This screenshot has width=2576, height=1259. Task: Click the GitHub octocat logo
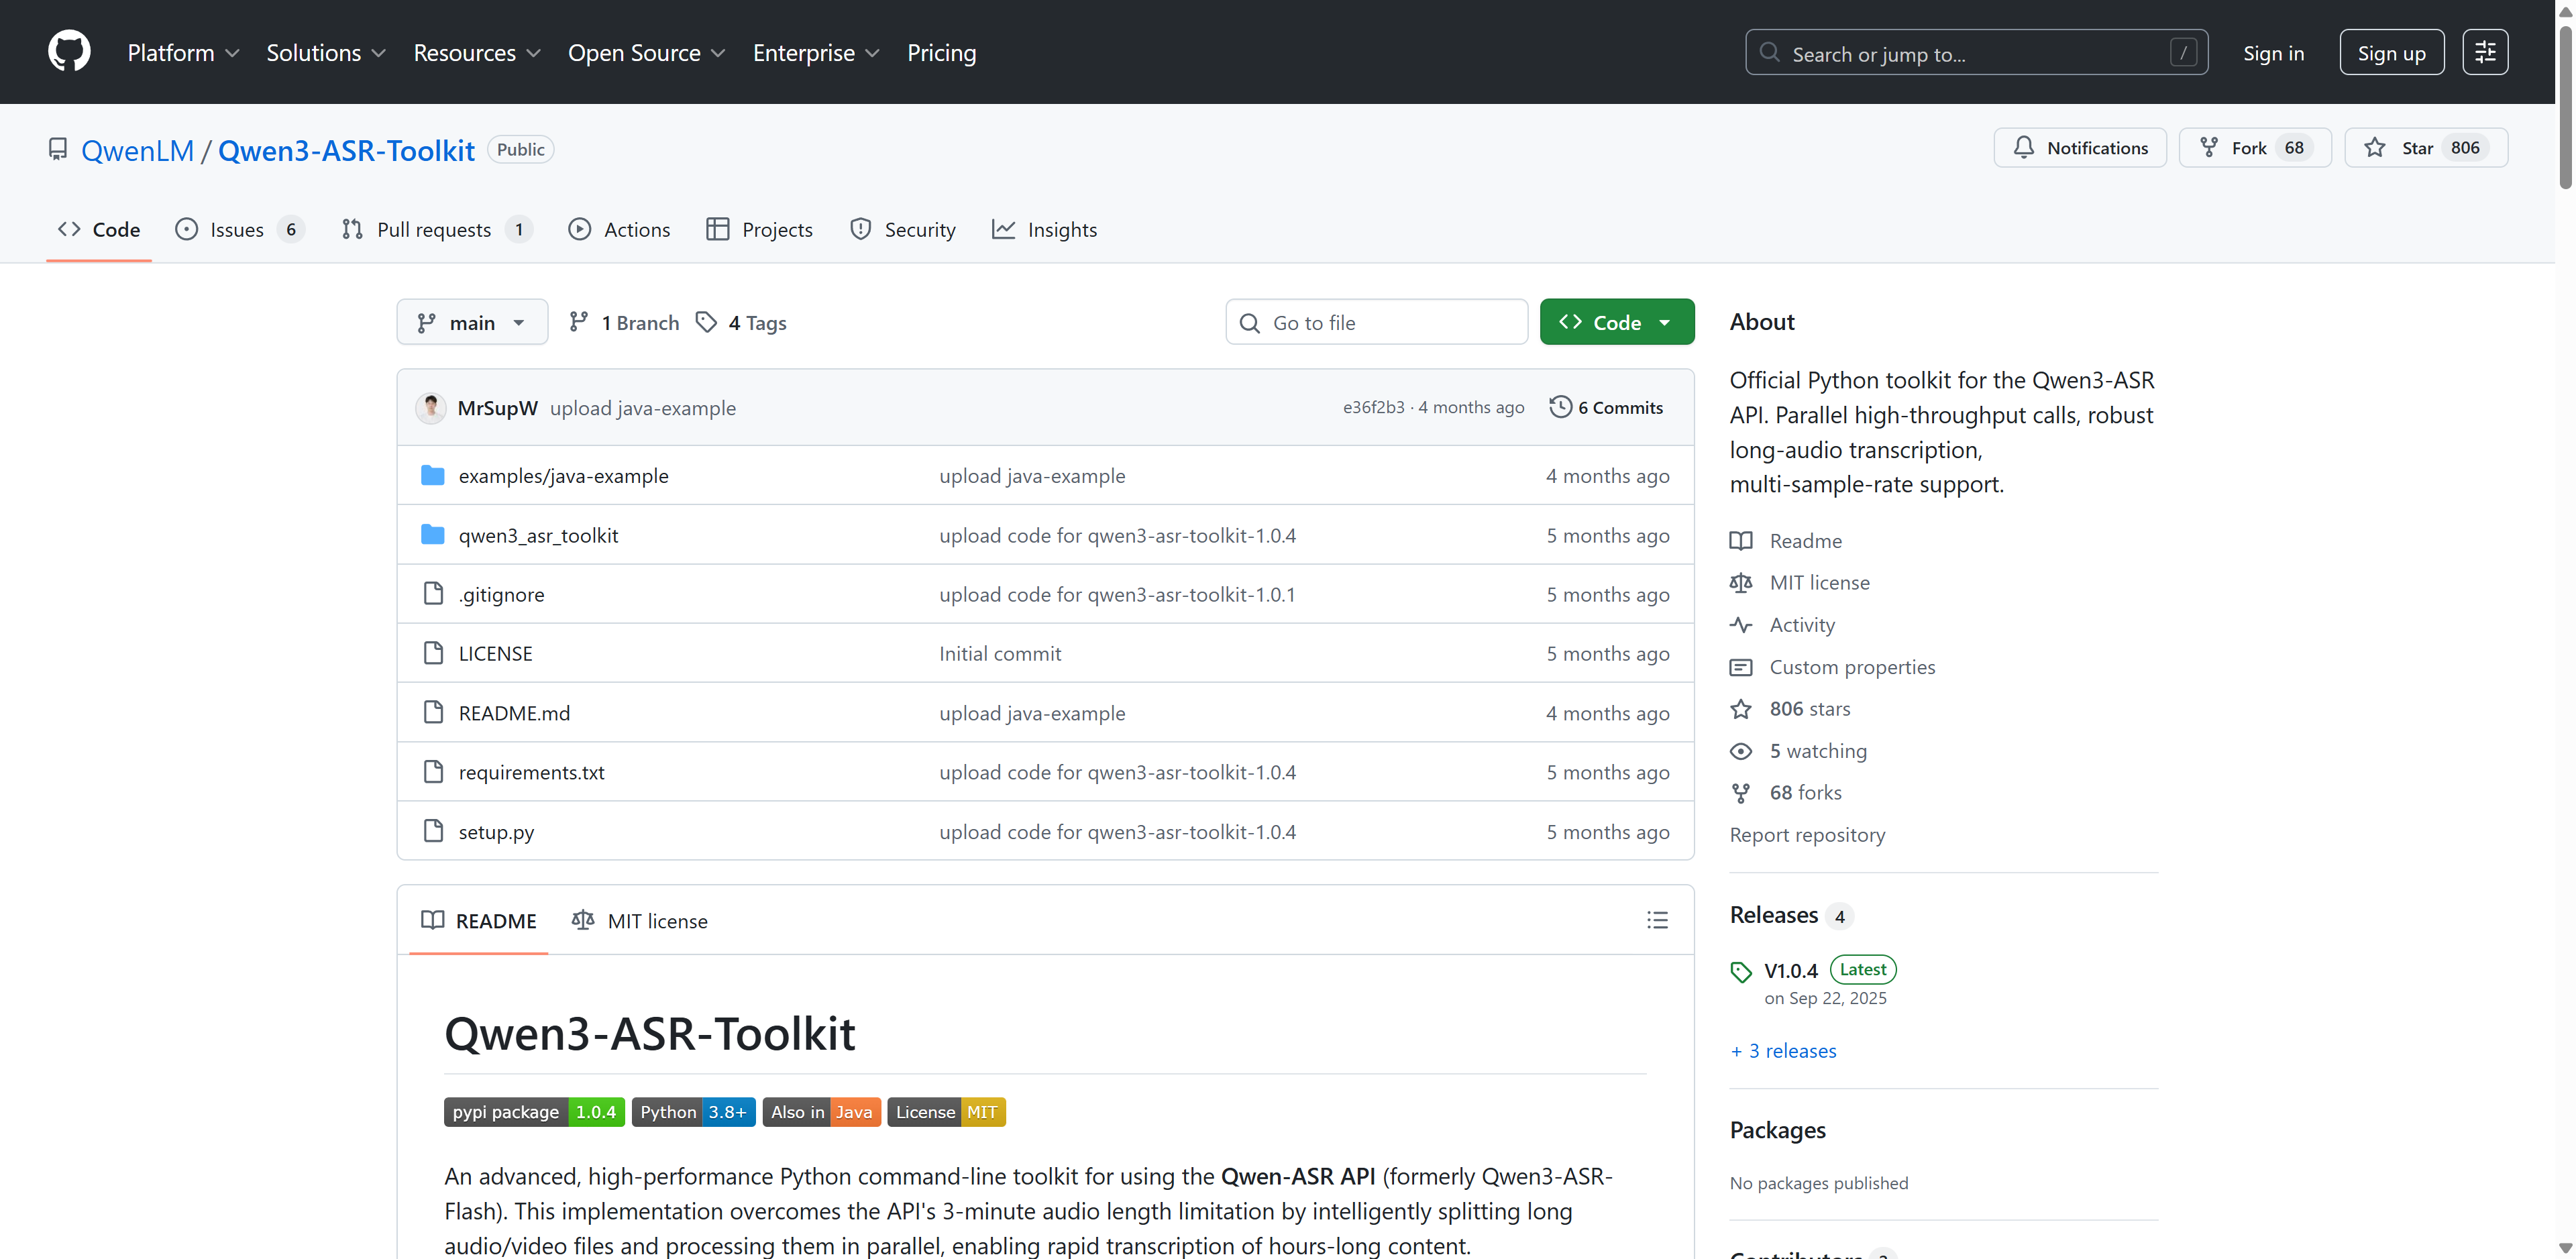[x=69, y=52]
